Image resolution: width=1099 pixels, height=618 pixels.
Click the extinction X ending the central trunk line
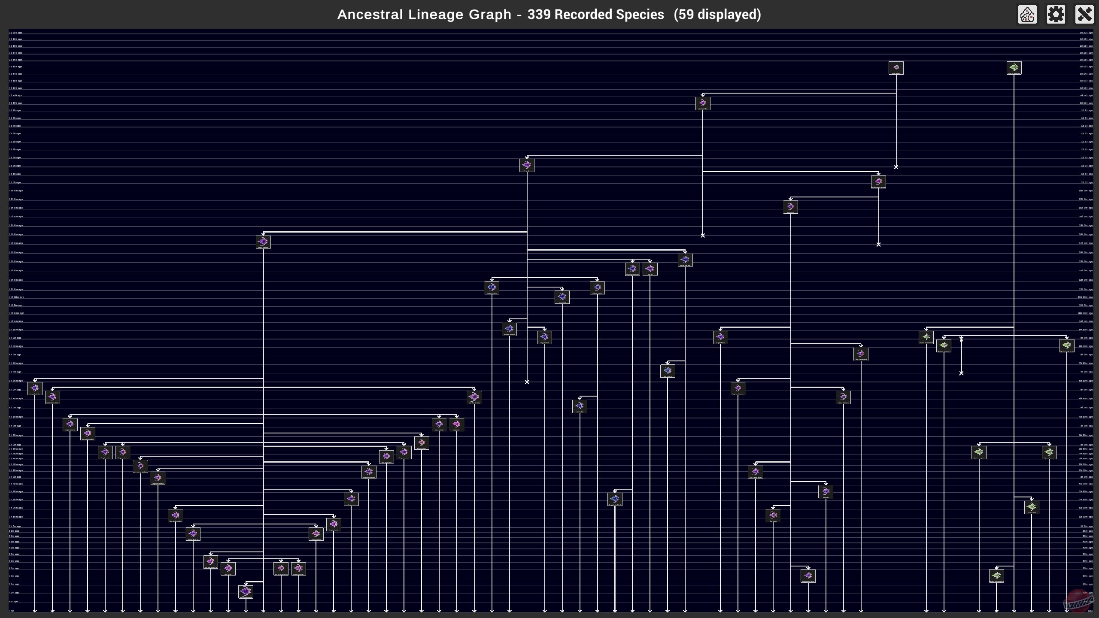click(x=527, y=382)
